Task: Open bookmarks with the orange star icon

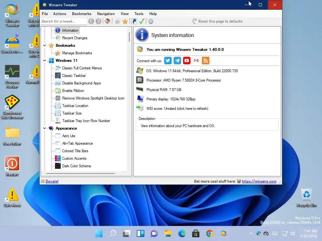Action: 125,21
